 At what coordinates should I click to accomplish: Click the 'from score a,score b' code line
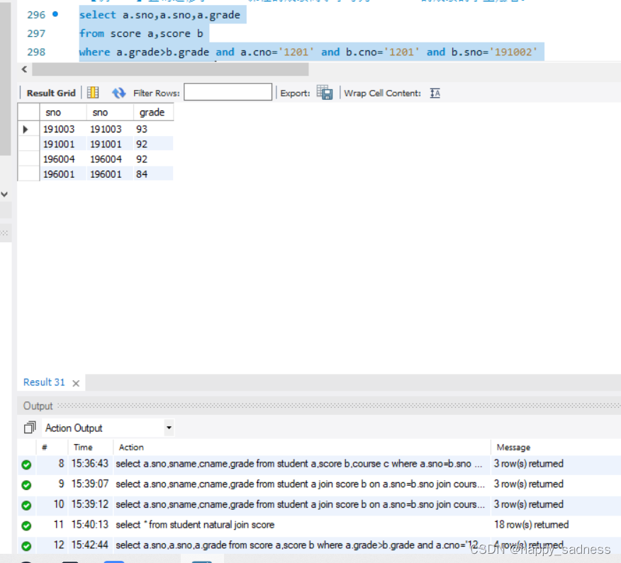pos(141,33)
